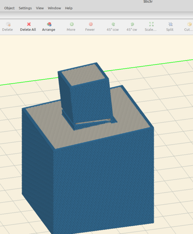Image resolution: width=193 pixels, height=234 pixels.
Task: Open the Settings menu
Action: 25,8
